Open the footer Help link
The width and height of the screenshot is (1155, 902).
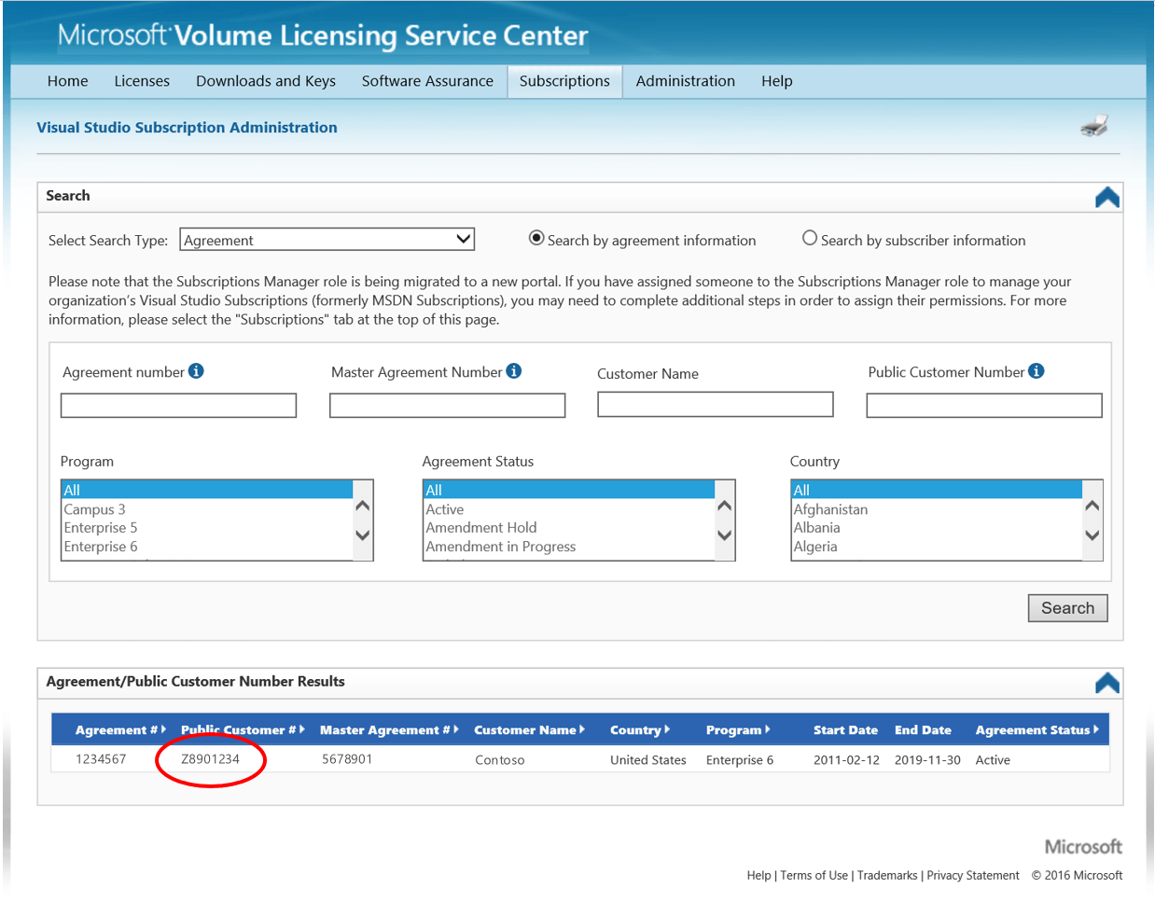pos(758,876)
